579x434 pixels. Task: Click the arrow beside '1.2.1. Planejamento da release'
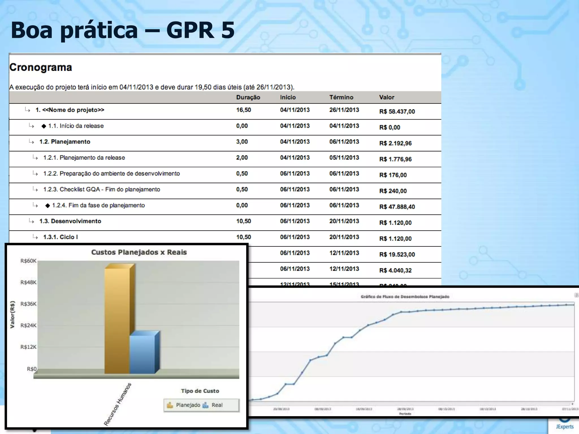(35, 157)
